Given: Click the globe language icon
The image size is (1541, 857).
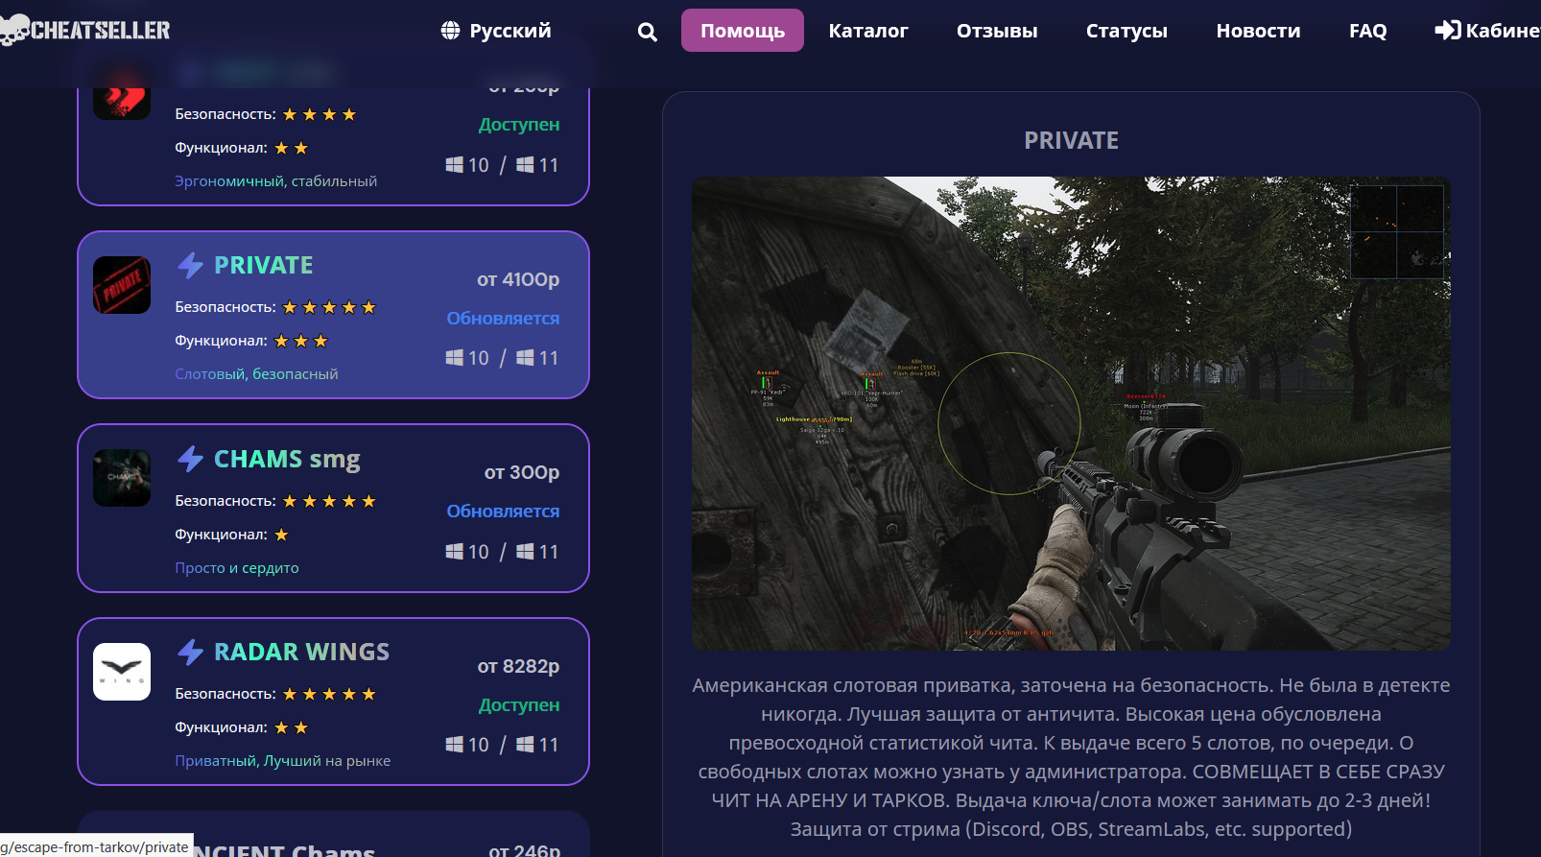Looking at the screenshot, I should point(450,31).
